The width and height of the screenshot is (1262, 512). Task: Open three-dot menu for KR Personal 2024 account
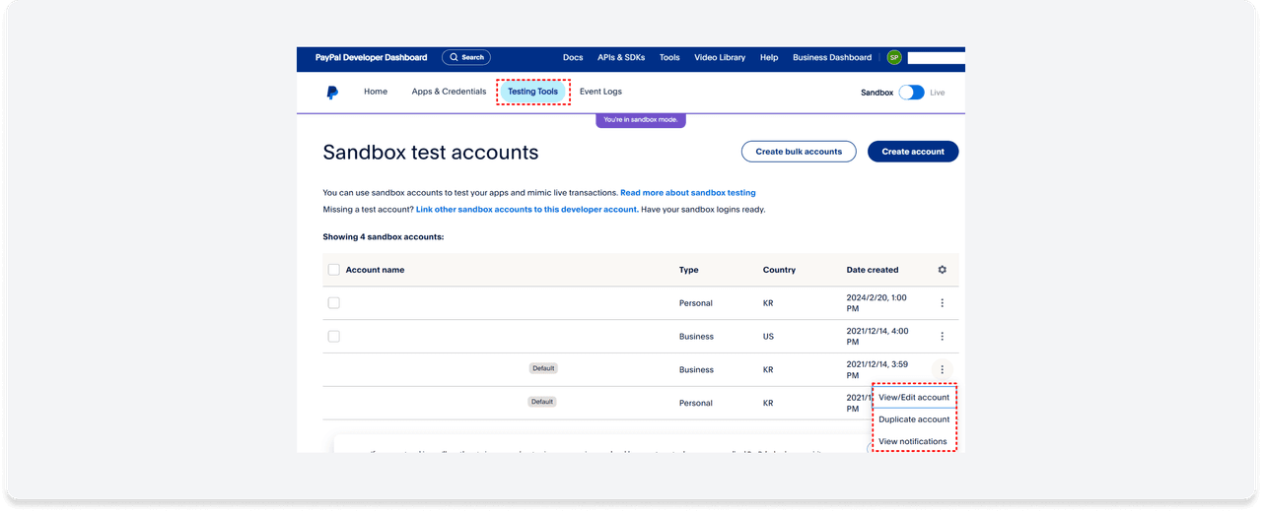point(942,303)
